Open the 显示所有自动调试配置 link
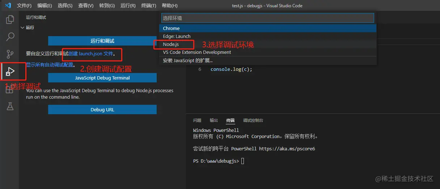 (x=50, y=65)
